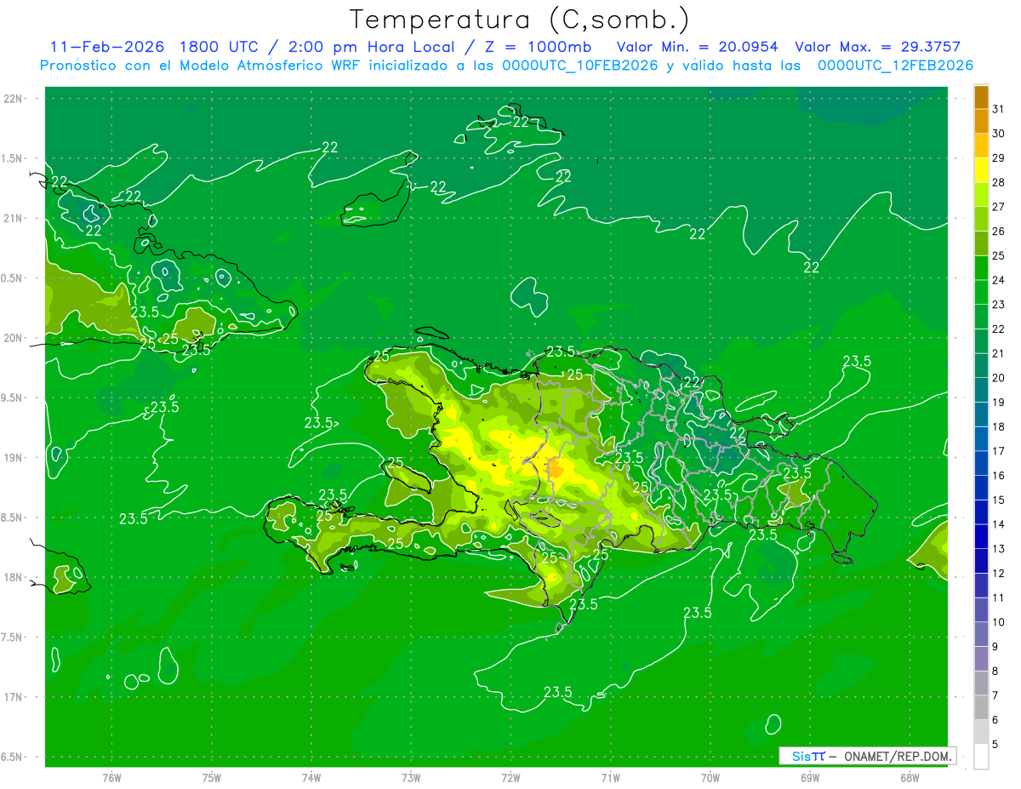The image size is (1021, 789).
Task: Select the "Z = 1000mb" level text
Action: coord(539,47)
